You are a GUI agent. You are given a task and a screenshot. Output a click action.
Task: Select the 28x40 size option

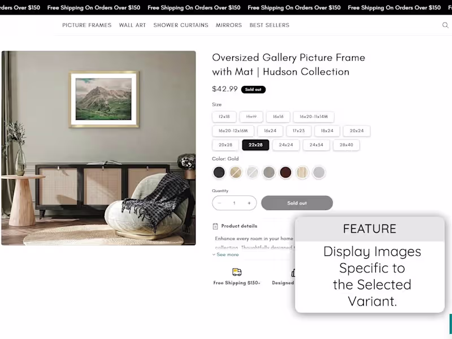(x=346, y=145)
